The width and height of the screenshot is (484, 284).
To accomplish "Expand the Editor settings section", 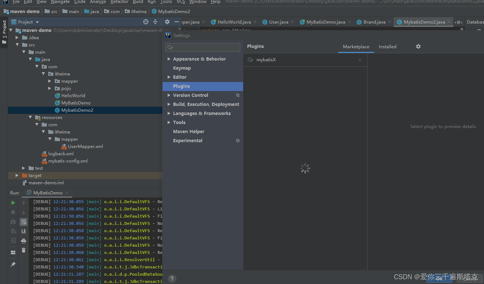I will pyautogui.click(x=169, y=77).
